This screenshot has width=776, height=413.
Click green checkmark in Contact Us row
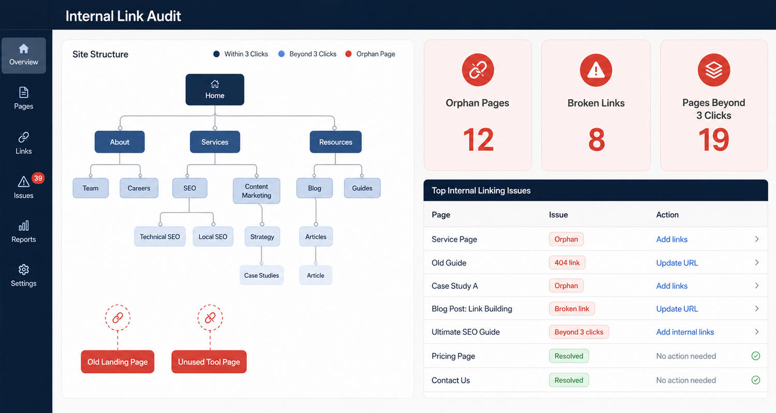tap(756, 380)
